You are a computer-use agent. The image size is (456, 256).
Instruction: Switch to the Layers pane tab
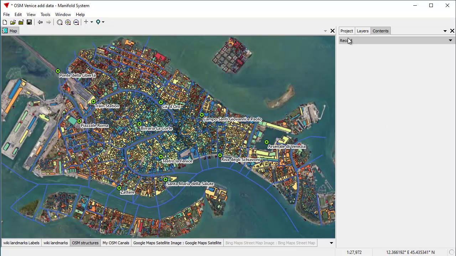(x=363, y=31)
